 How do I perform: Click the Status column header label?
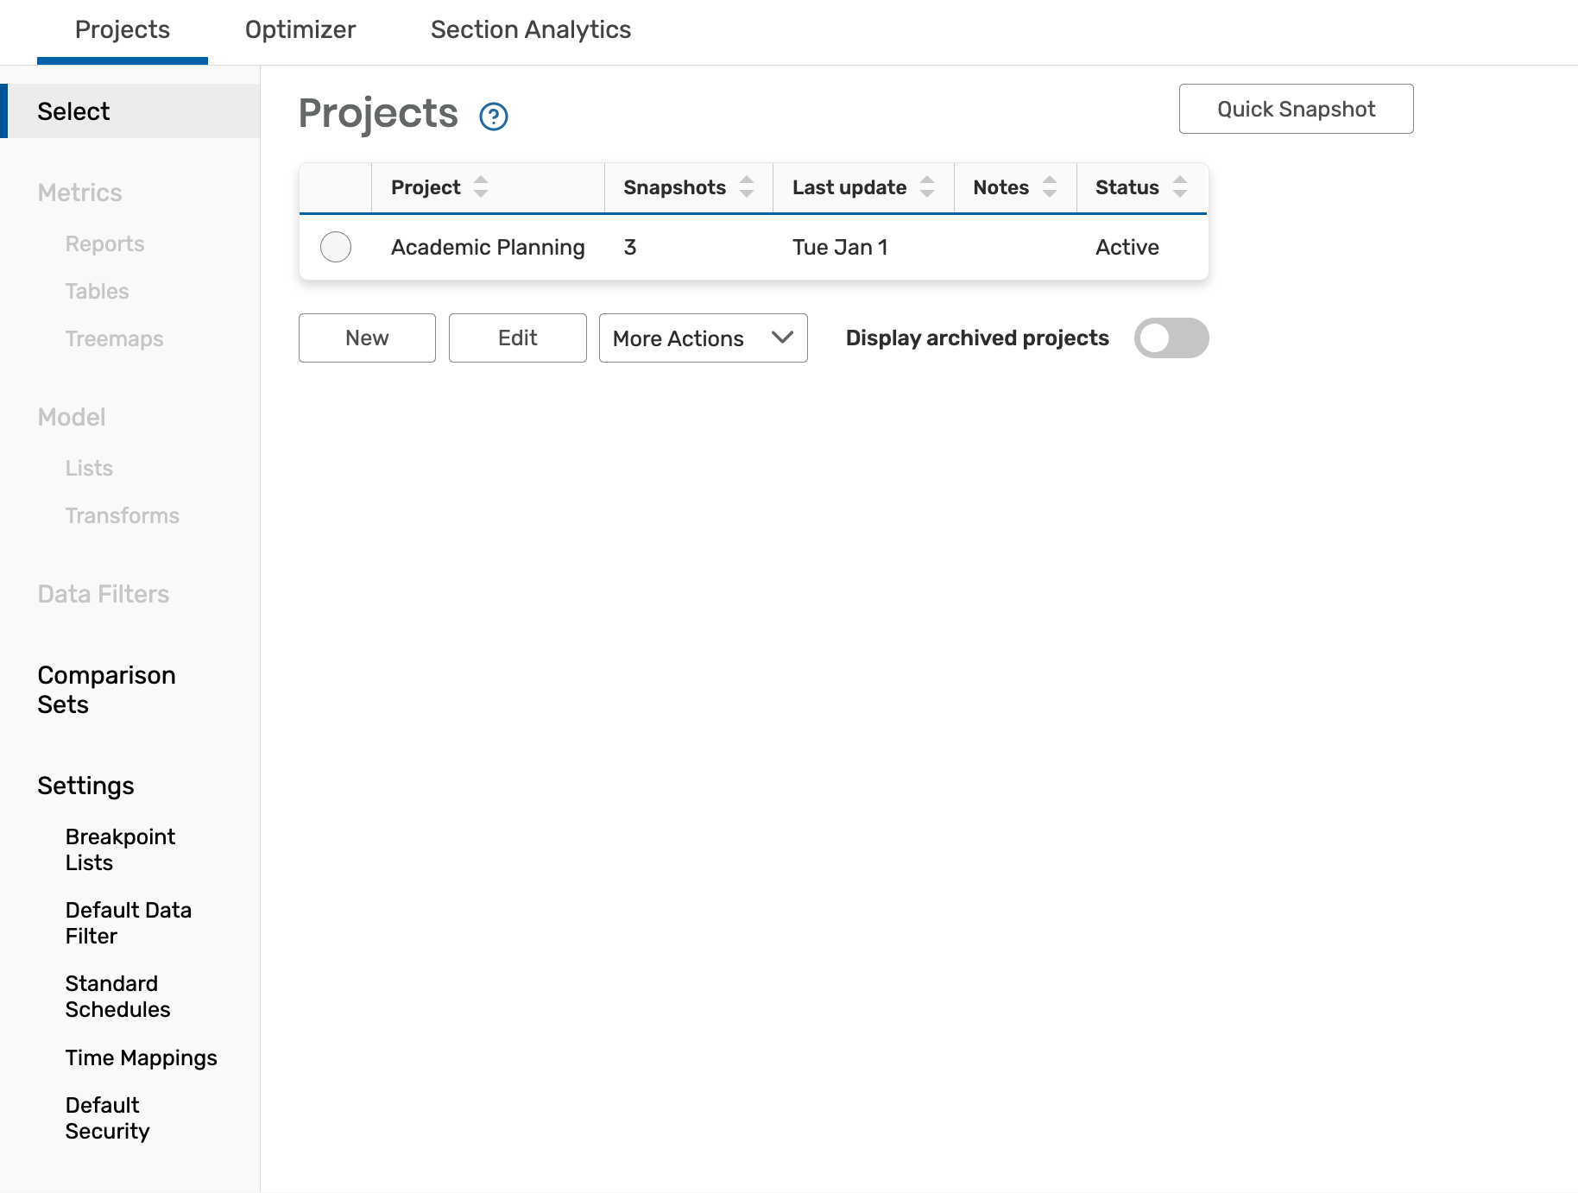[x=1127, y=187]
